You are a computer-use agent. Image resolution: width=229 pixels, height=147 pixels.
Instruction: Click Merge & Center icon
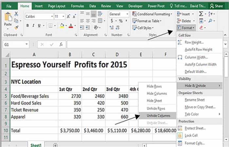pos(100,21)
